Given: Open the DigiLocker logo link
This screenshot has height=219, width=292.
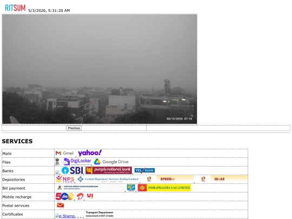Looking at the screenshot, I should tap(73, 162).
